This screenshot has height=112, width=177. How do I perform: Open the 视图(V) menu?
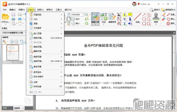[22, 10]
